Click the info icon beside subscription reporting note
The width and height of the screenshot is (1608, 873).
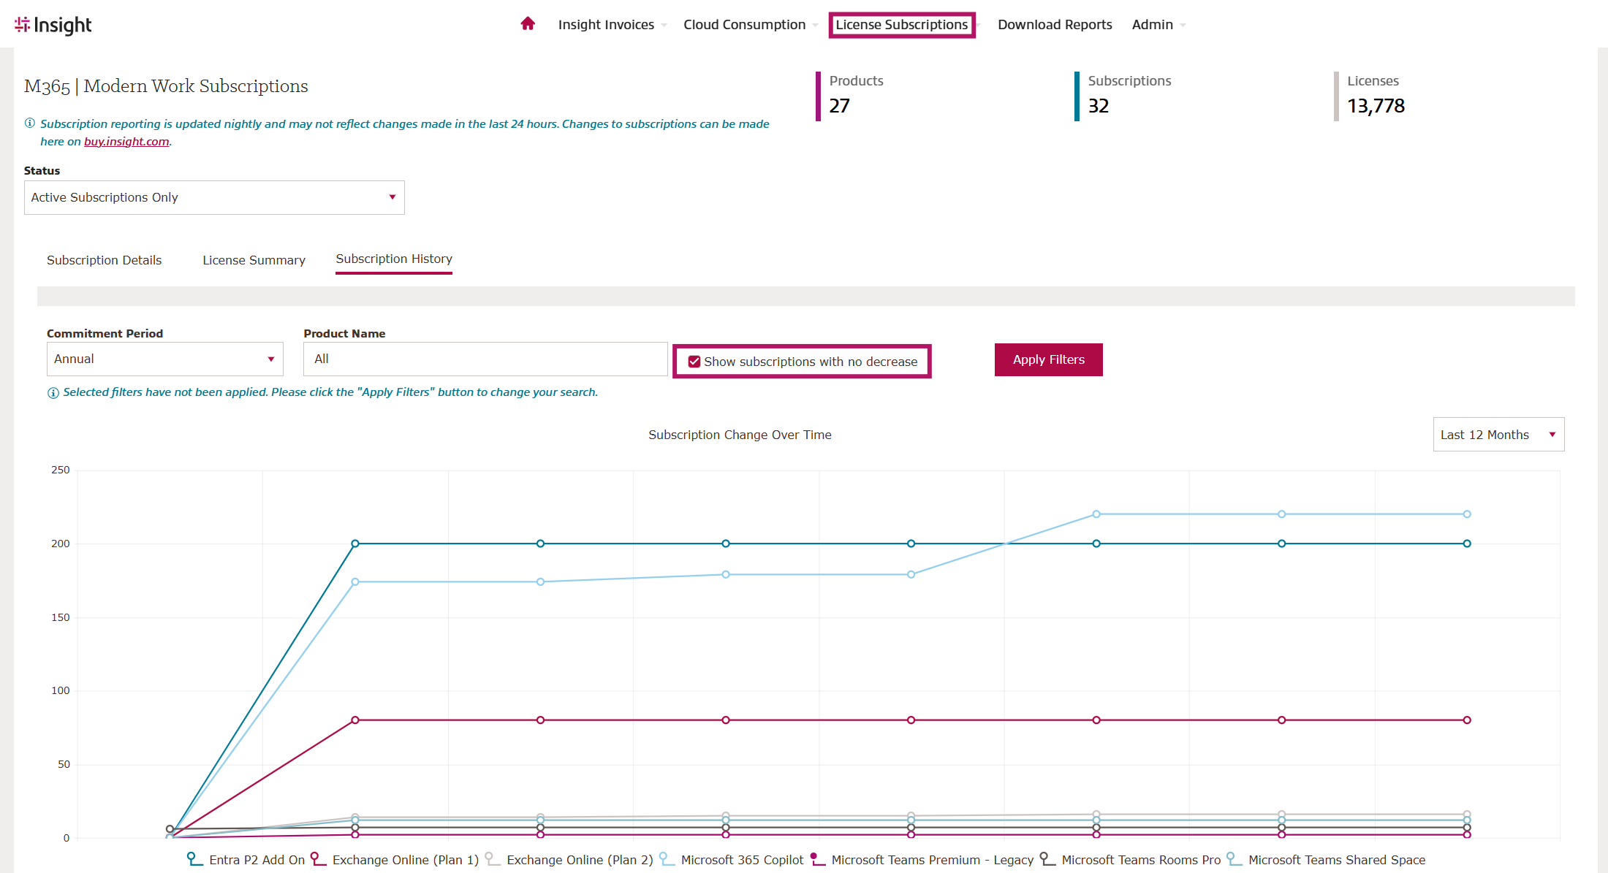point(30,123)
